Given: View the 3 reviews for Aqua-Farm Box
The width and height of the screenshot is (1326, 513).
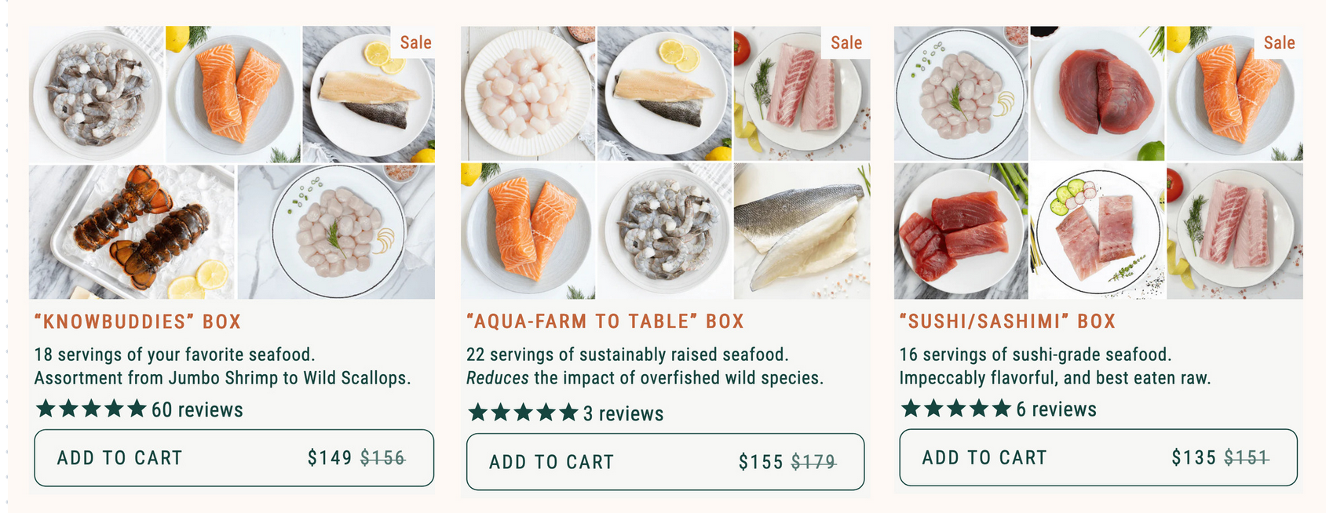Looking at the screenshot, I should click(x=623, y=414).
